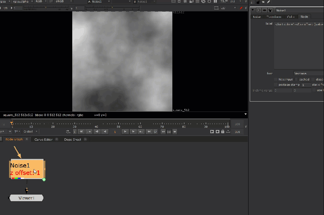
Task: Click the padlock icon above properties panel
Action: coord(258,2)
